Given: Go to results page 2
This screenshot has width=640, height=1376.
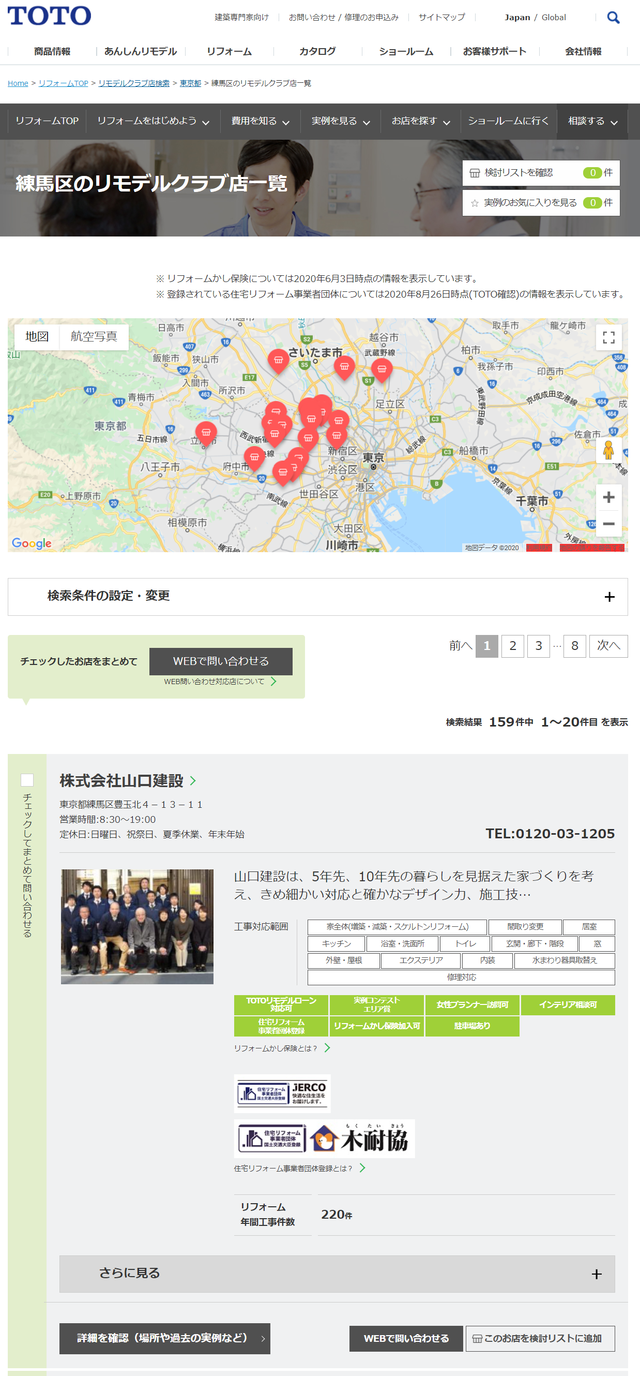Looking at the screenshot, I should [513, 646].
